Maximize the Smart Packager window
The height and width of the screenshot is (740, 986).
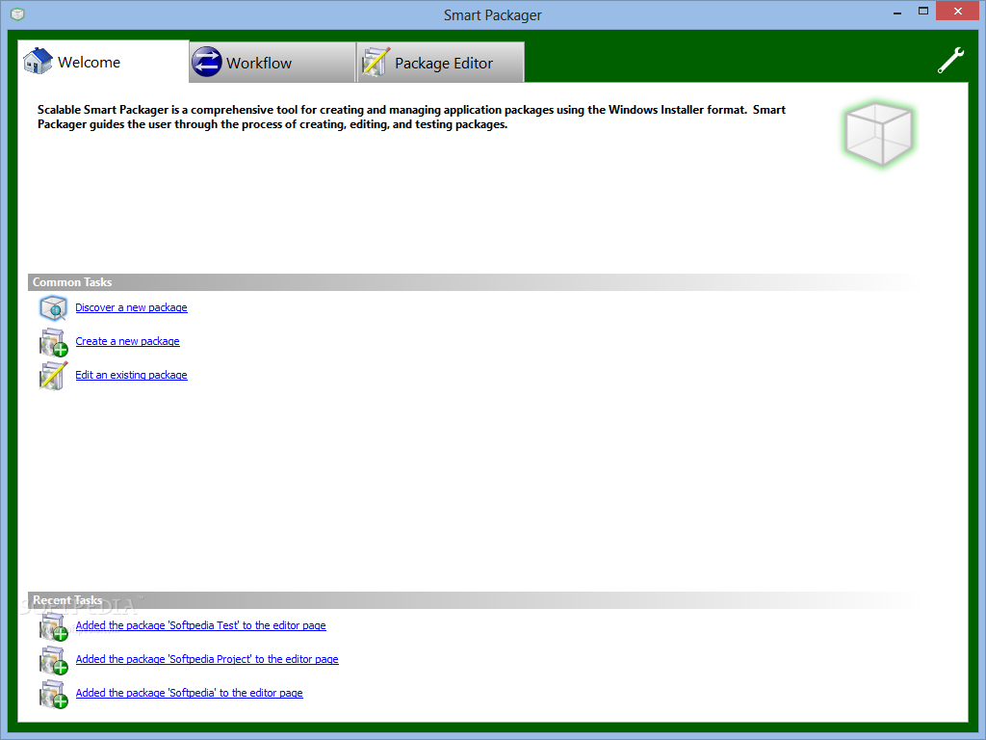923,12
